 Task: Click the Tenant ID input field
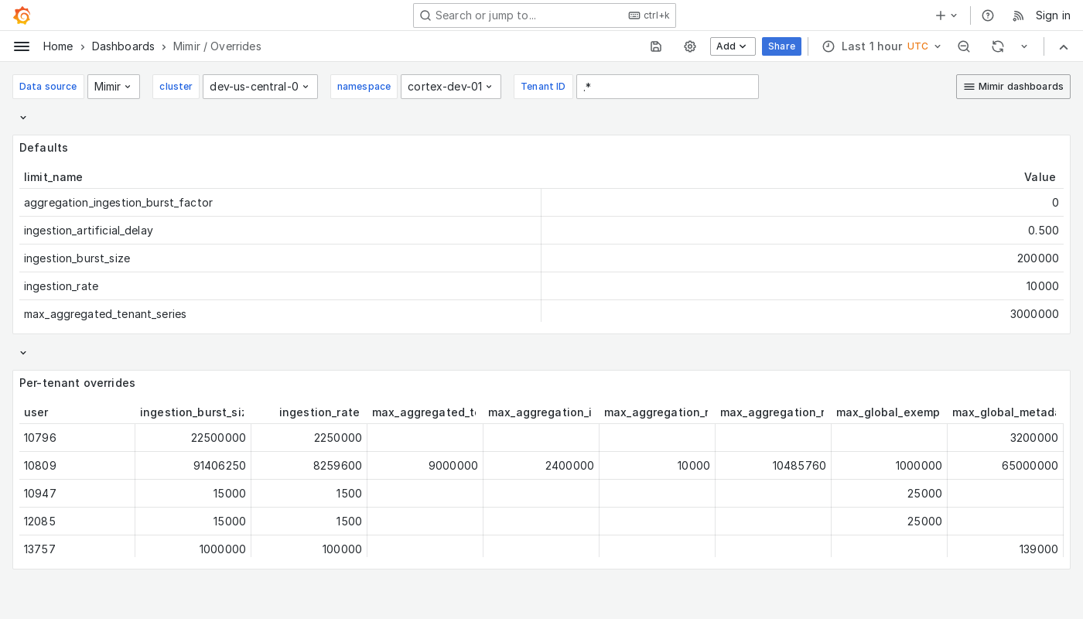(667, 87)
